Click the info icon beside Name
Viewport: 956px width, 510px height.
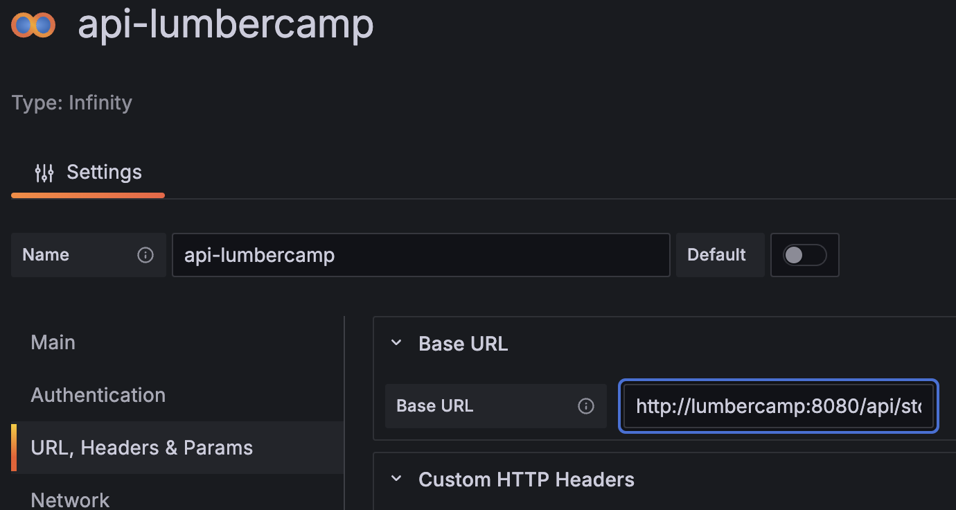tap(145, 255)
